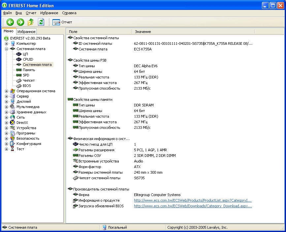This screenshot has width=286, height=232.
Task: Click the Программы icon in tree
Action: click(13, 133)
